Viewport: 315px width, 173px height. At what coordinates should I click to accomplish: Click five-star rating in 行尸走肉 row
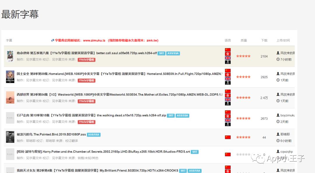tap(243, 119)
